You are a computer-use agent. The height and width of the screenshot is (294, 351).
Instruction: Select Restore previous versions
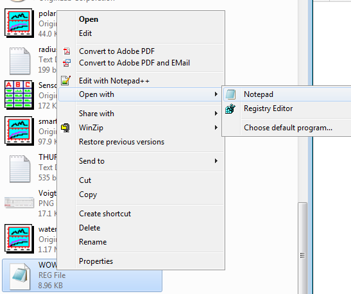coord(121,142)
